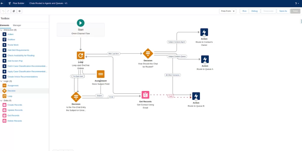Click the Store Subject Field assignment node
This screenshot has width=302, height=151.
[x=101, y=74]
